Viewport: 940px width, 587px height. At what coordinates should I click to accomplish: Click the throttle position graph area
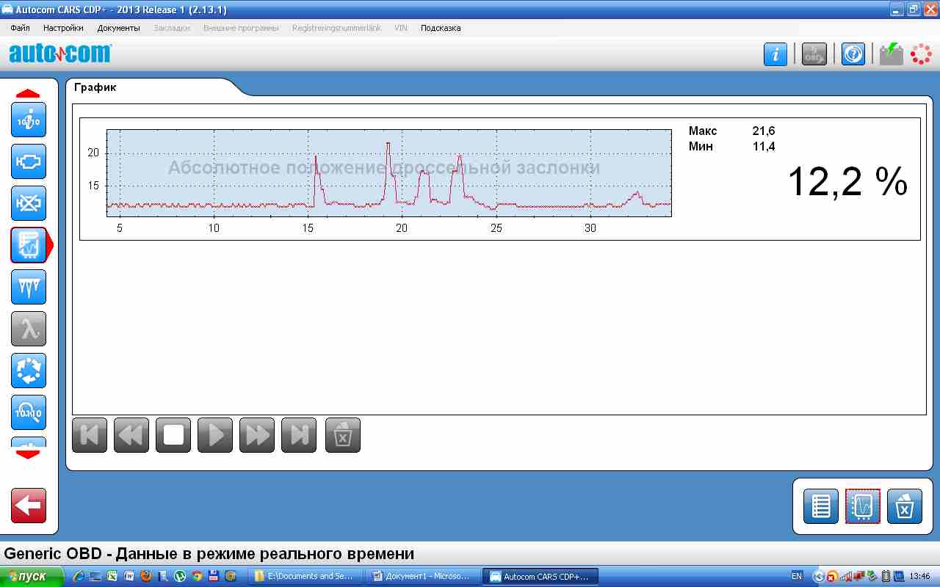click(389, 173)
